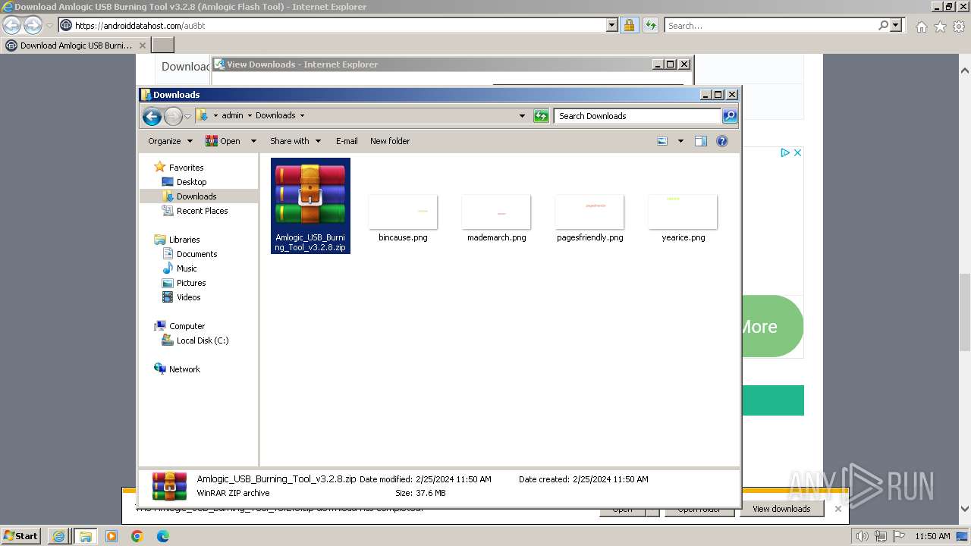
Task: Select Network in the navigation pane
Action: [184, 369]
